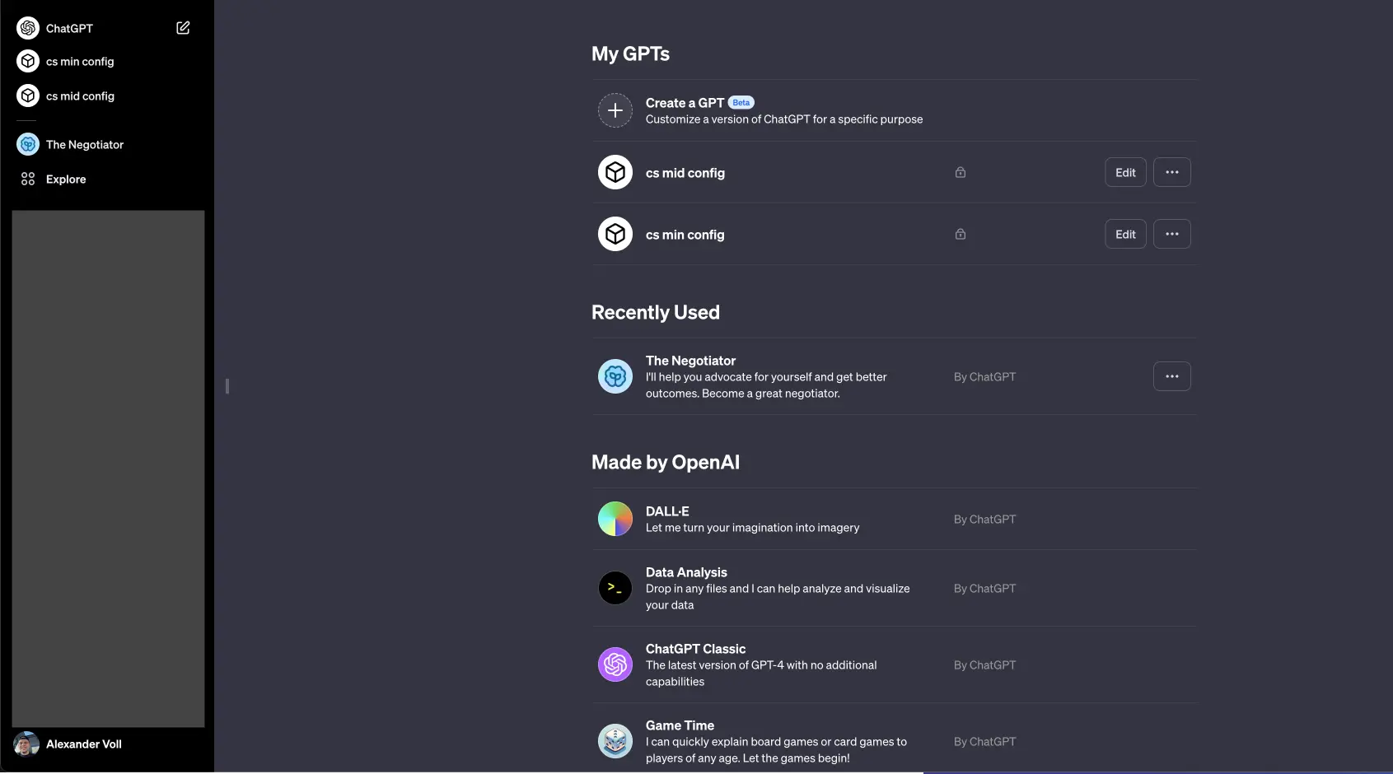Click The Negotiator icon in Recently Used
1393x774 pixels.
coord(615,376)
